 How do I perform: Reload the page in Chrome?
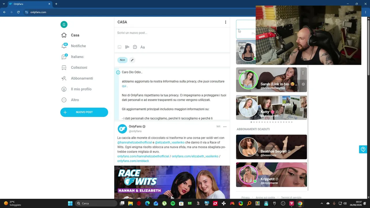(18, 12)
